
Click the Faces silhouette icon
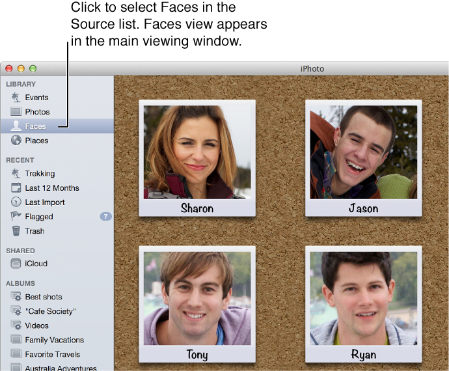(x=16, y=126)
